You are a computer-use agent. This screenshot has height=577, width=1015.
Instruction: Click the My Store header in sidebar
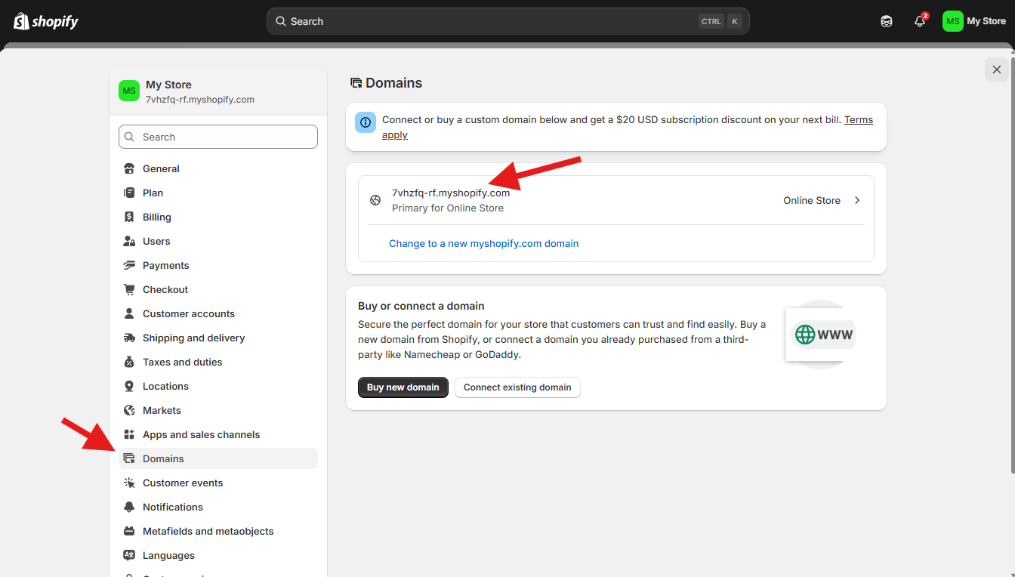[x=218, y=91]
